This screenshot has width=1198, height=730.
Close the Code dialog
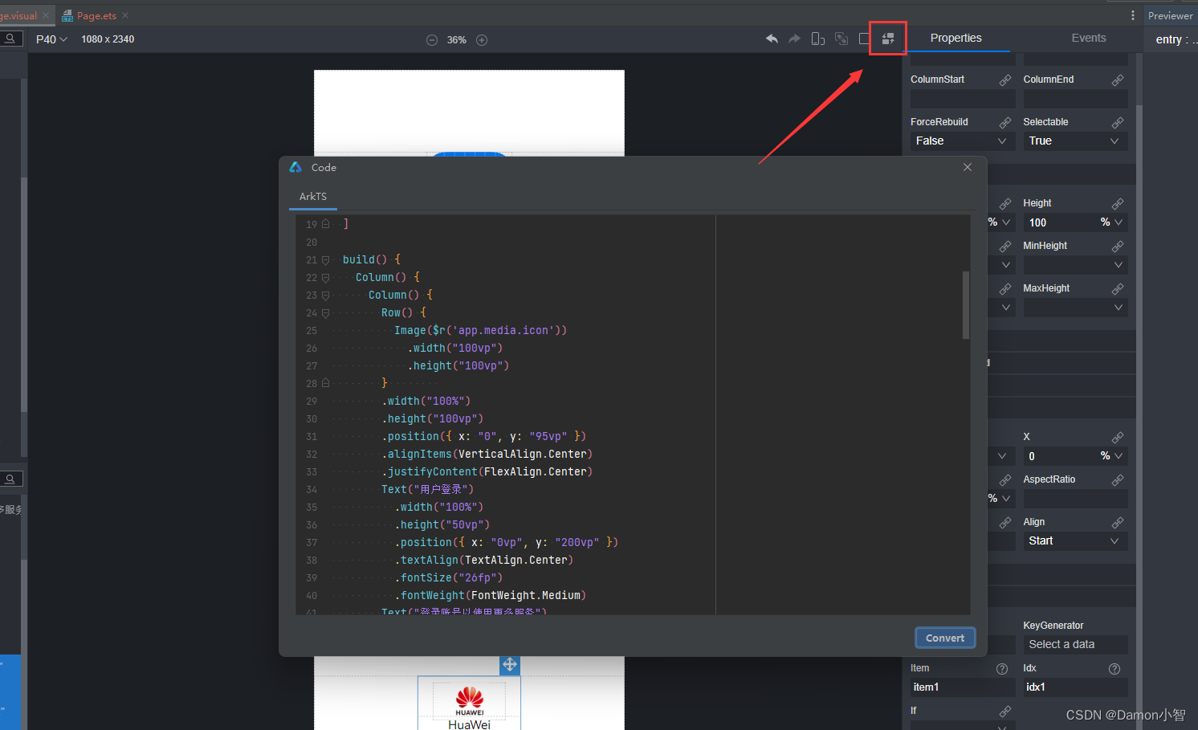(968, 167)
